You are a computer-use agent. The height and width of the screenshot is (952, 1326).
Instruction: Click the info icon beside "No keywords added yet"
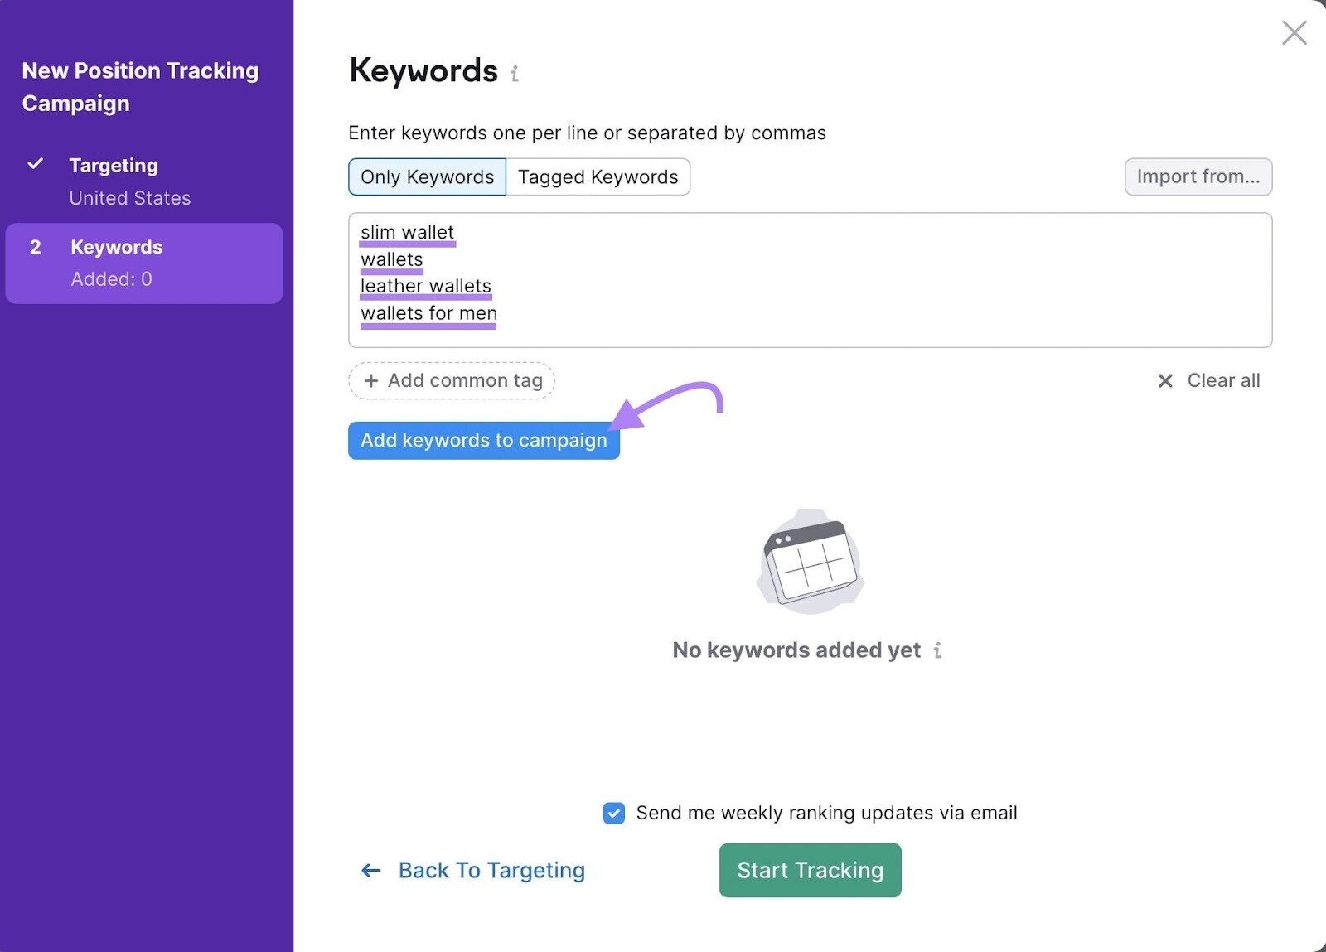pyautogui.click(x=937, y=650)
